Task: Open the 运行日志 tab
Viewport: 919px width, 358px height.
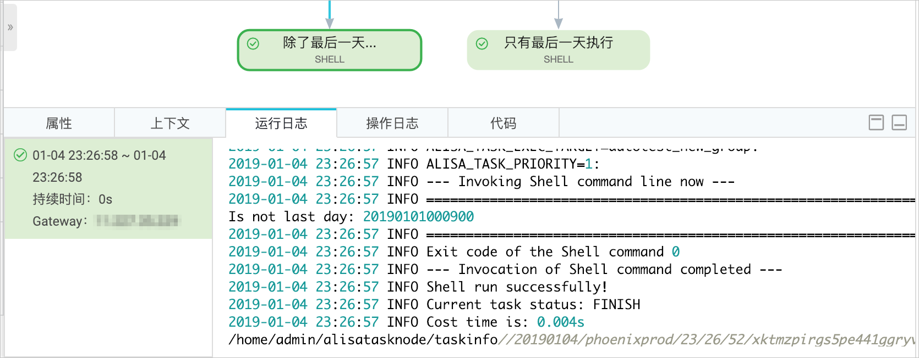Action: click(281, 123)
